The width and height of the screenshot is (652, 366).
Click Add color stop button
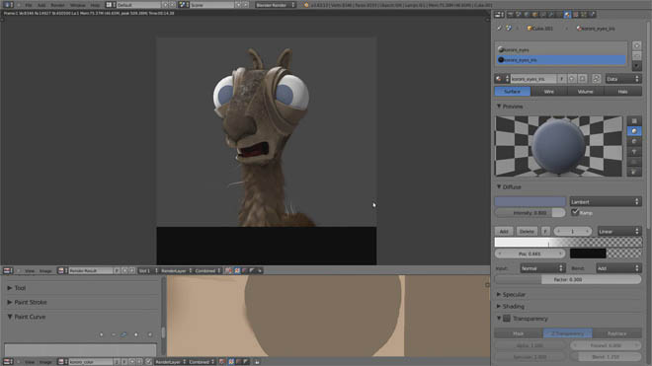(504, 231)
